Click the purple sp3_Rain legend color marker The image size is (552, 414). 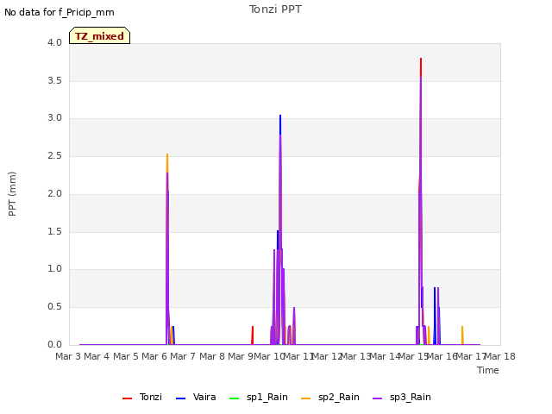[378, 398]
